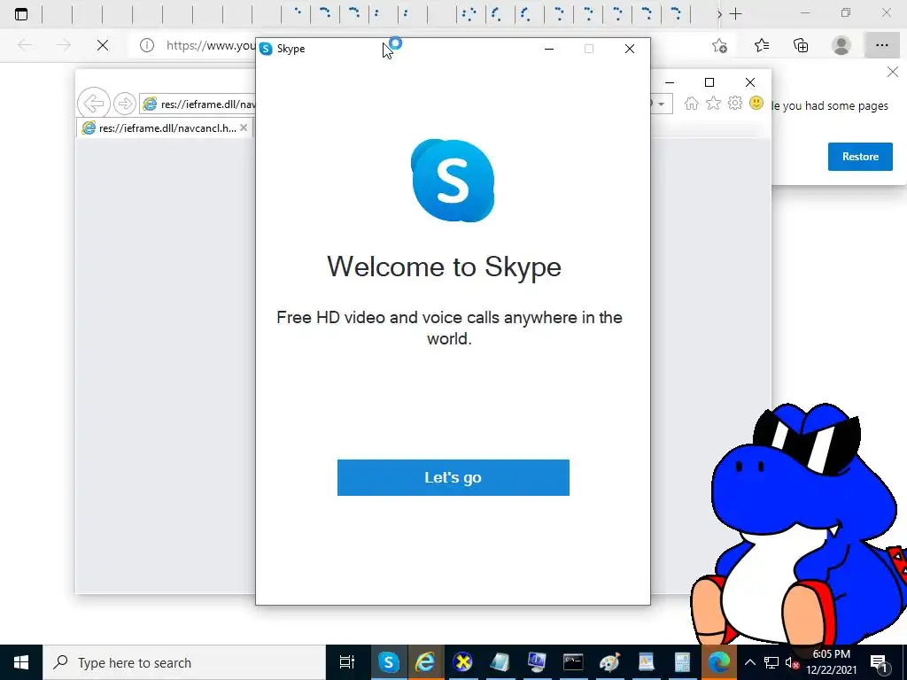Screen dimensions: 907x680
Task: Open Edge Settings and more menu
Action: tap(881, 45)
